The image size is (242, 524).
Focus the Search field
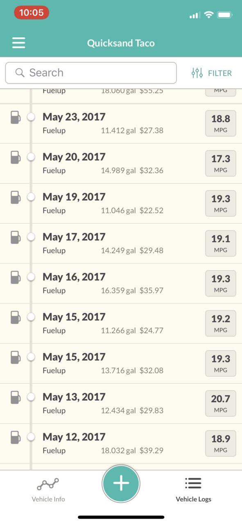(x=91, y=73)
